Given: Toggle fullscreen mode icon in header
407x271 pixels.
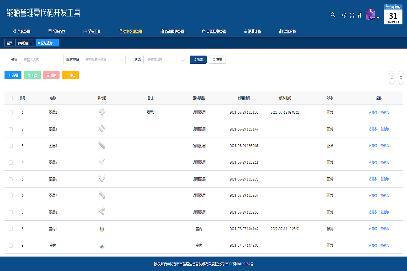Looking at the screenshot, I should point(352,15).
